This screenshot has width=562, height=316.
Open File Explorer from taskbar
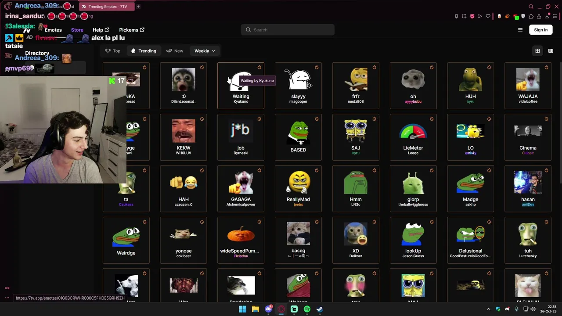[255, 309]
